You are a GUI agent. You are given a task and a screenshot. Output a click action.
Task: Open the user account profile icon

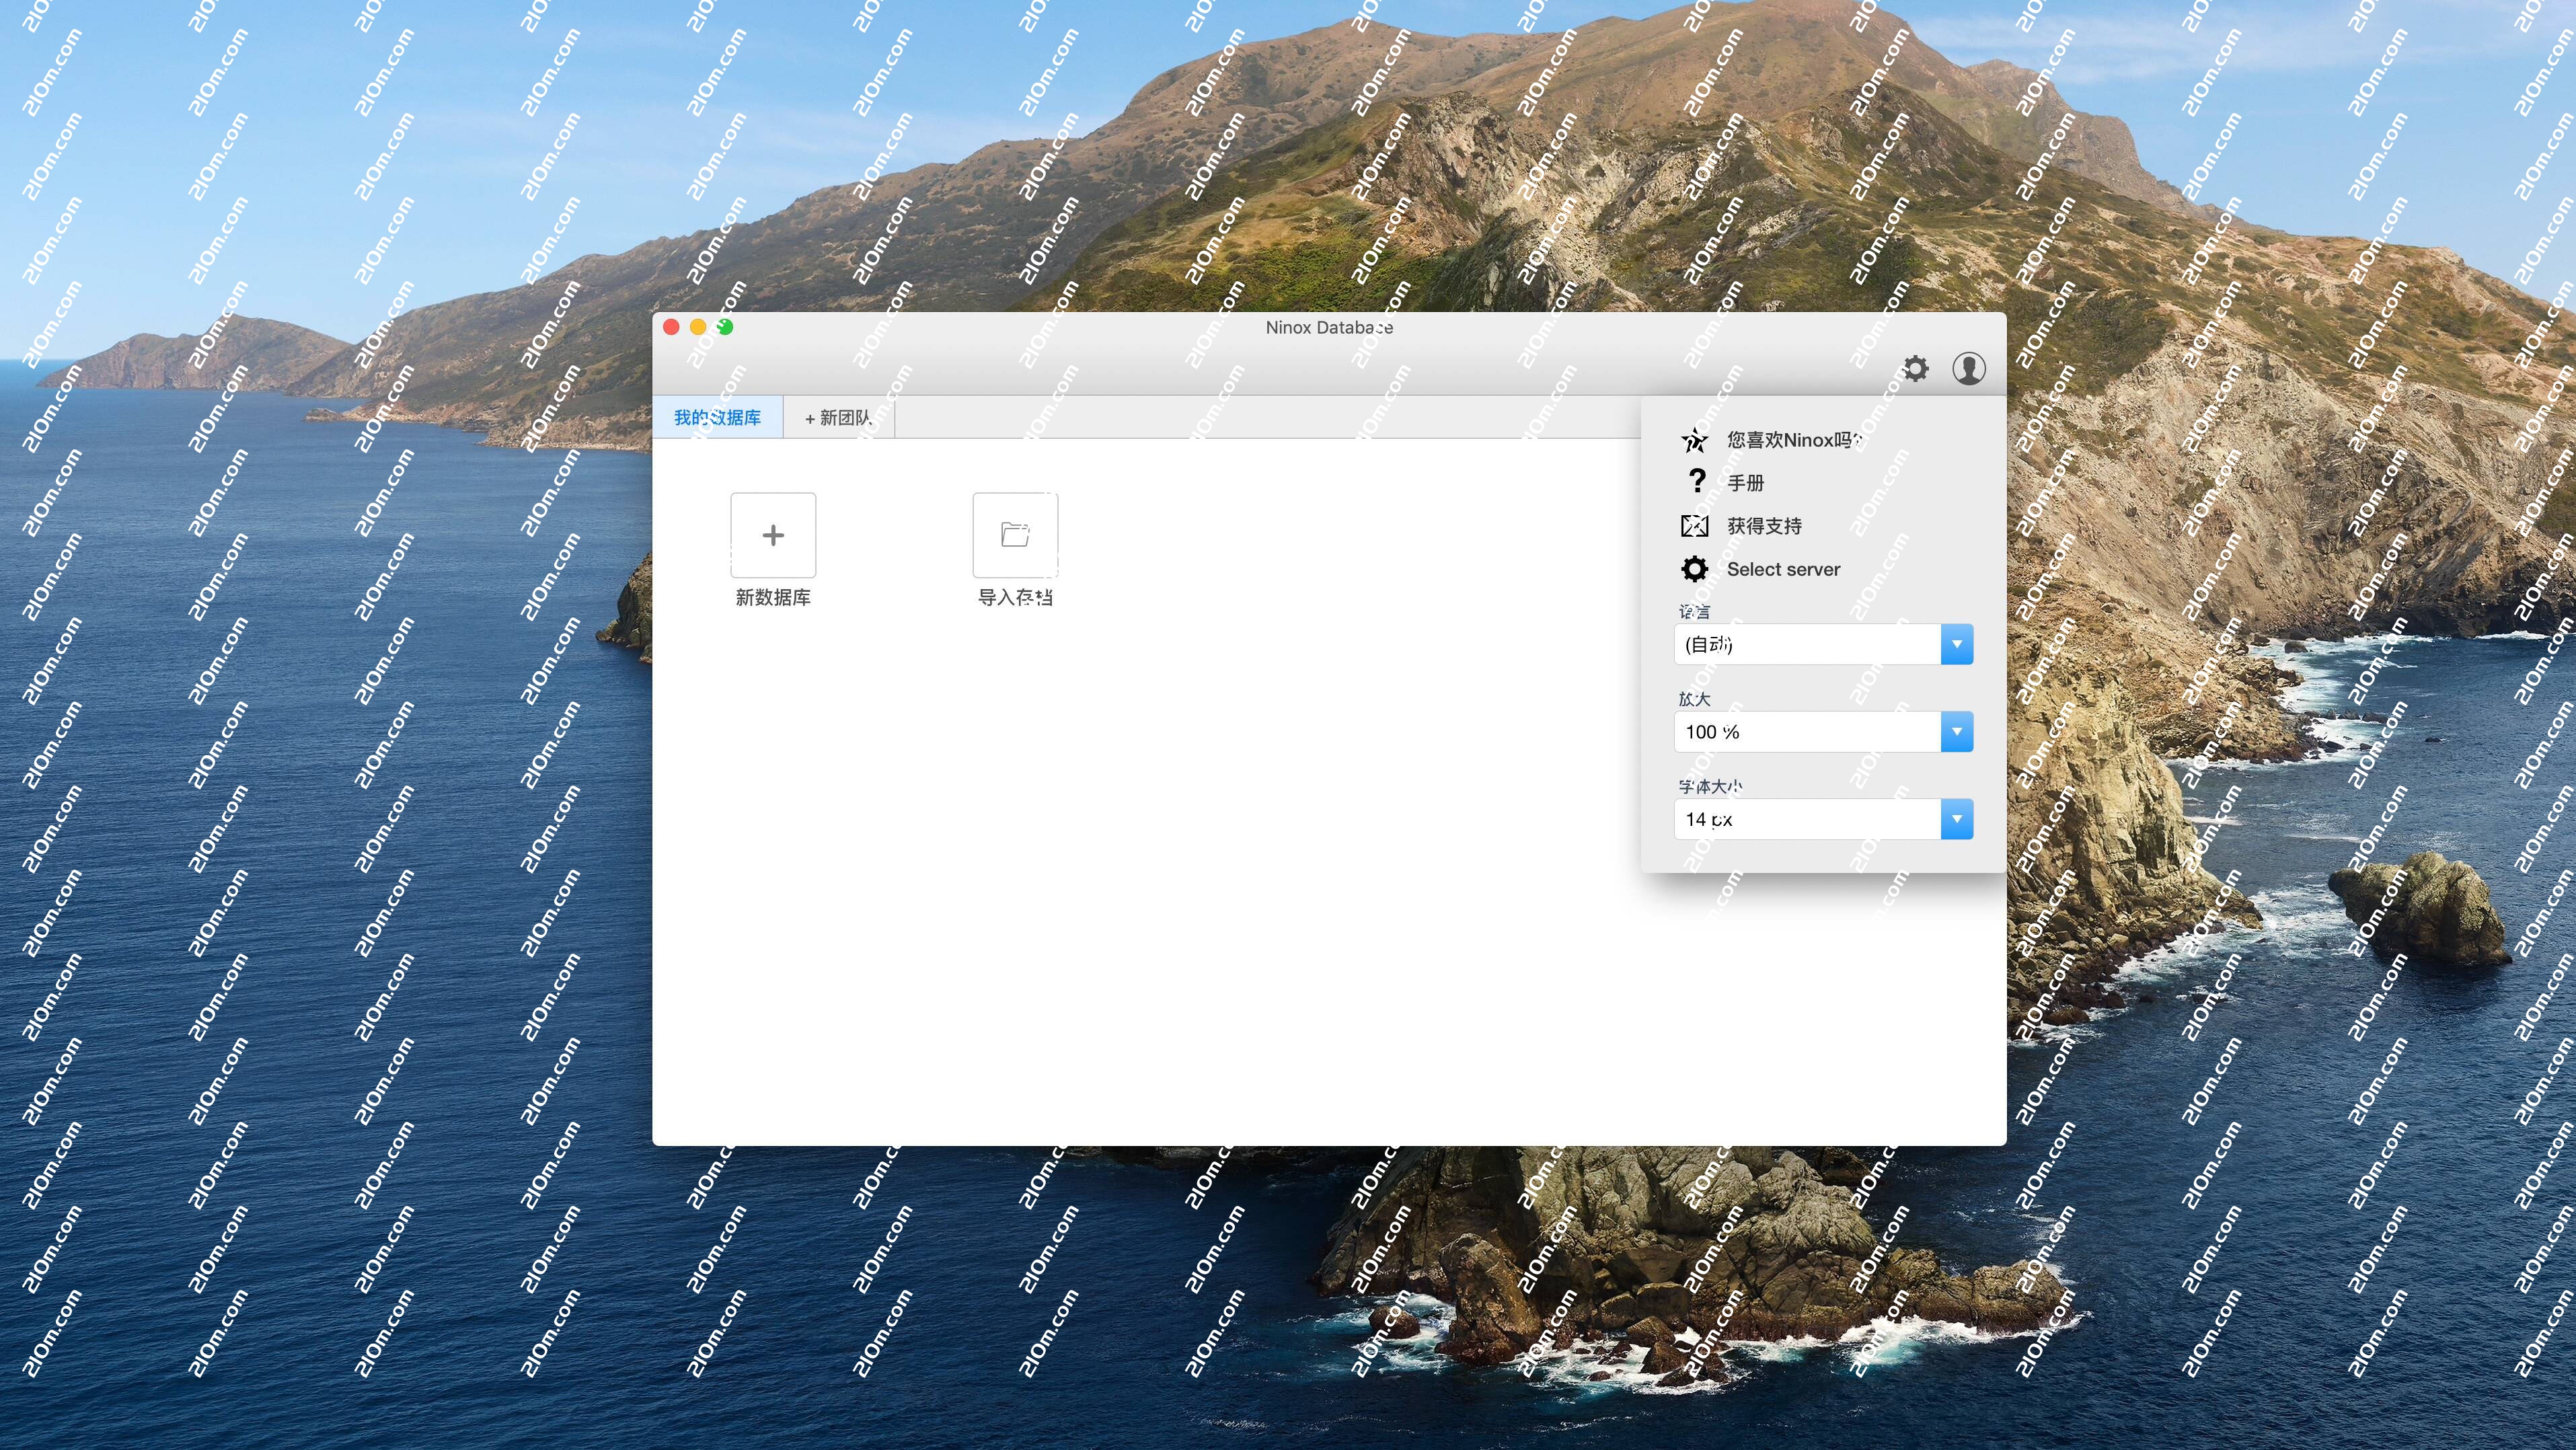1968,369
